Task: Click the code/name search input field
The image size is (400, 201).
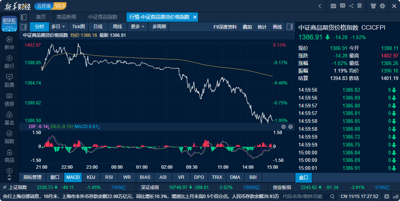Action: tap(305, 196)
